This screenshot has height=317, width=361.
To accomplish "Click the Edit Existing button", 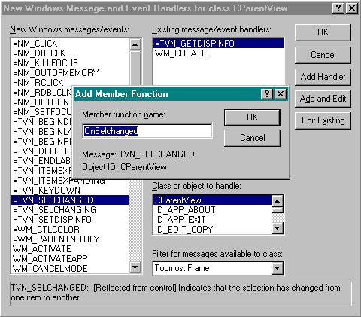I will [x=323, y=120].
